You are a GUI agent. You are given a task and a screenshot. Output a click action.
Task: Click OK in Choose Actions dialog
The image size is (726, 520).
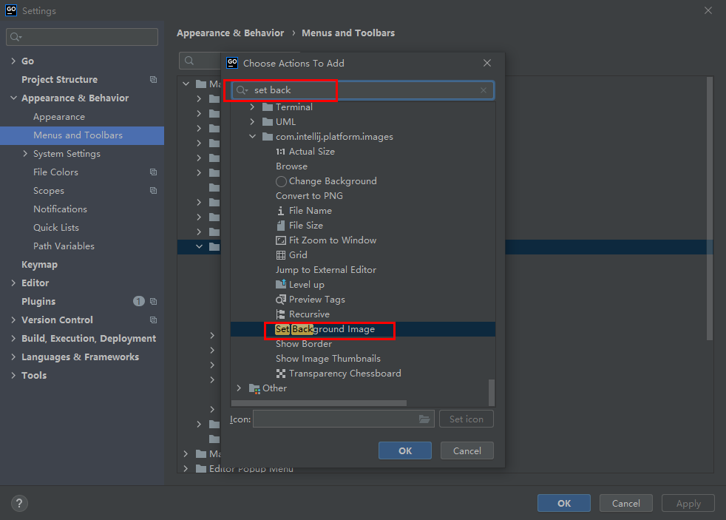(x=404, y=450)
